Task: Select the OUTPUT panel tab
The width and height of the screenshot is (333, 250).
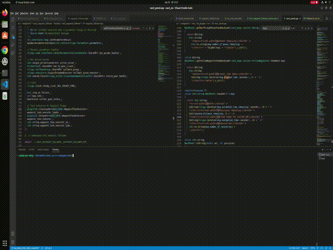Action: [31, 149]
